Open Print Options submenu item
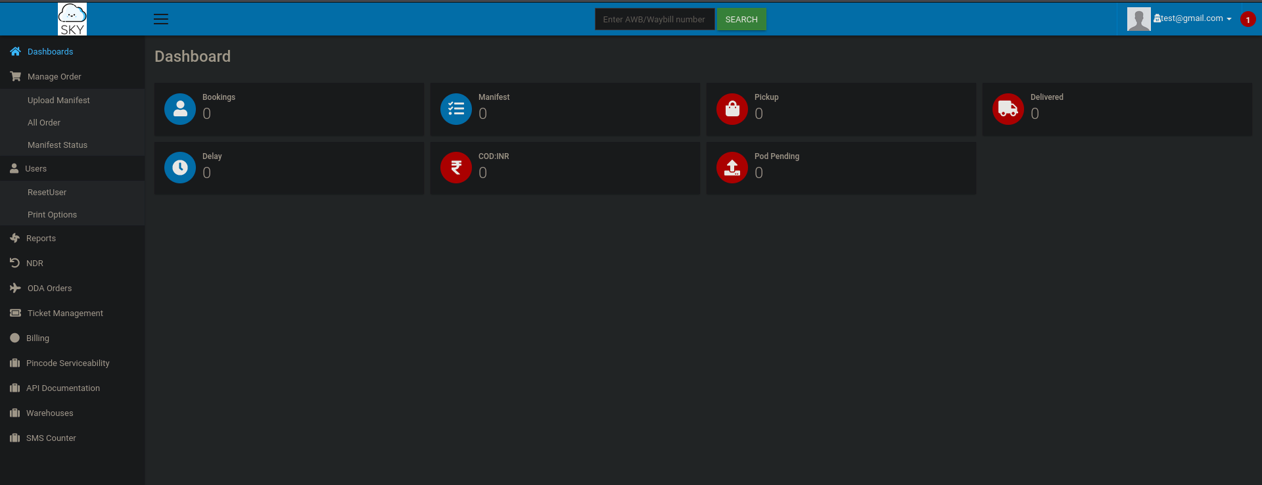Screen dimensions: 1262x485 [x=72, y=214]
